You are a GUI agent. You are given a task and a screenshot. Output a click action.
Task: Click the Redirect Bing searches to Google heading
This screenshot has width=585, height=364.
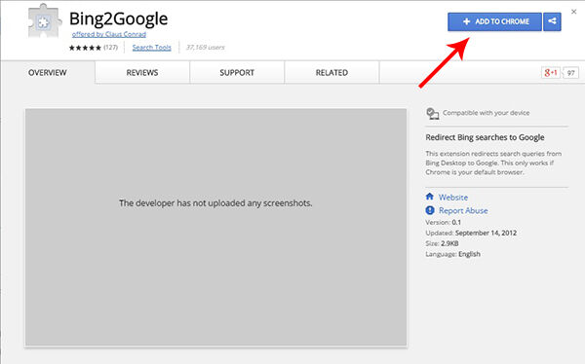[485, 137]
